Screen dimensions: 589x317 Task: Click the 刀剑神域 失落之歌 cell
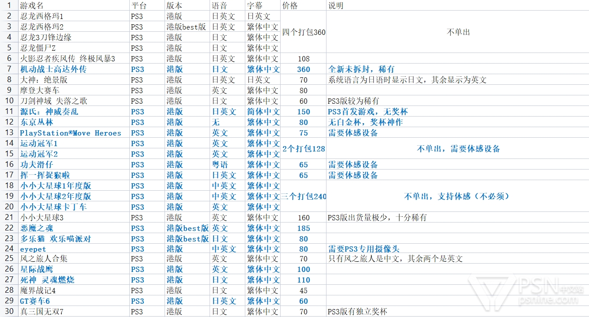[x=74, y=101]
